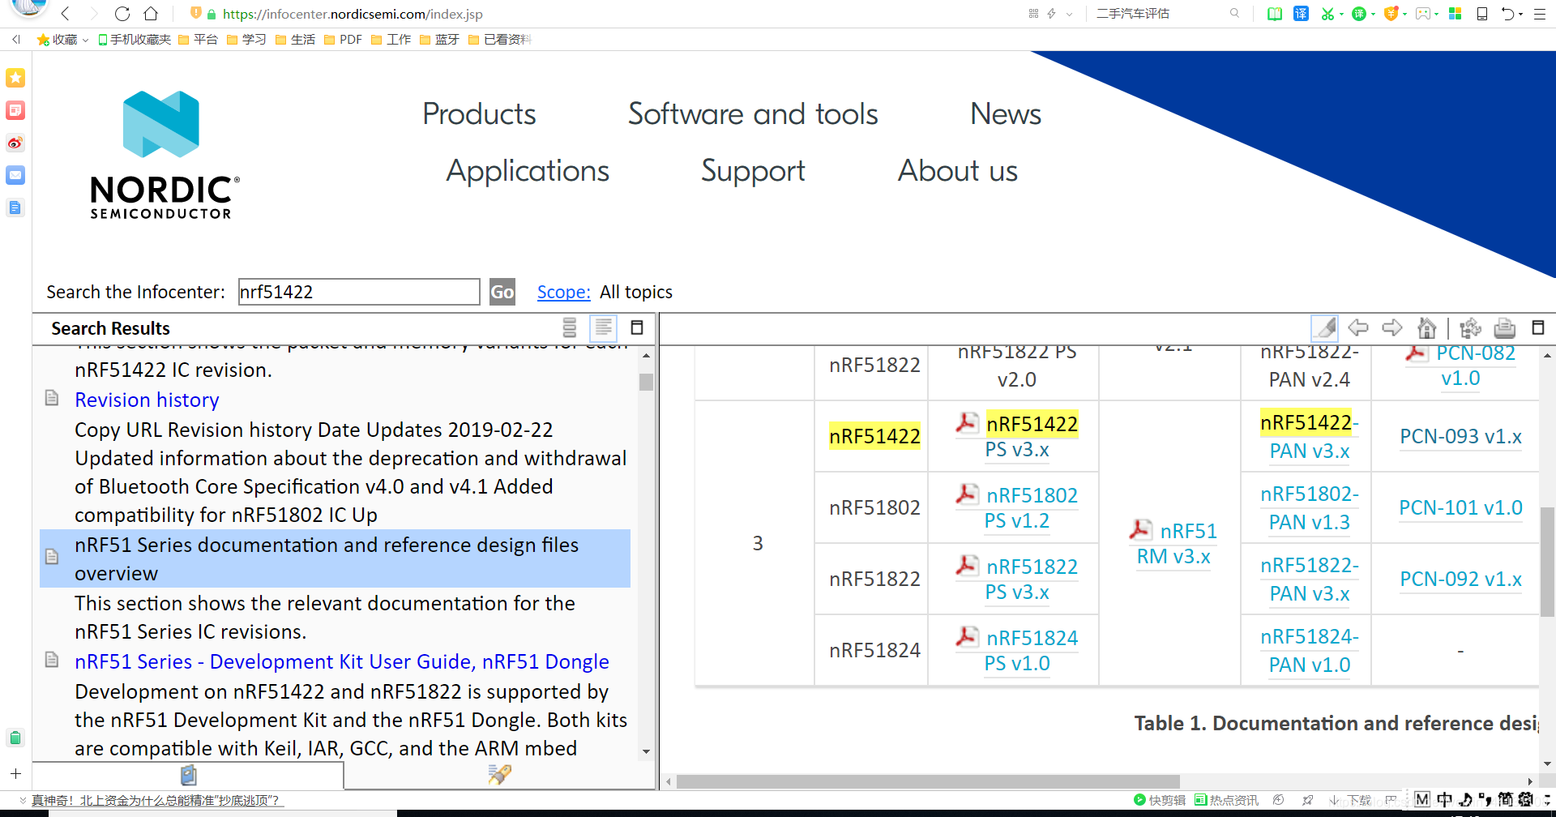This screenshot has height=817, width=1556.
Task: Open the game controller icon
Action: 1423,14
